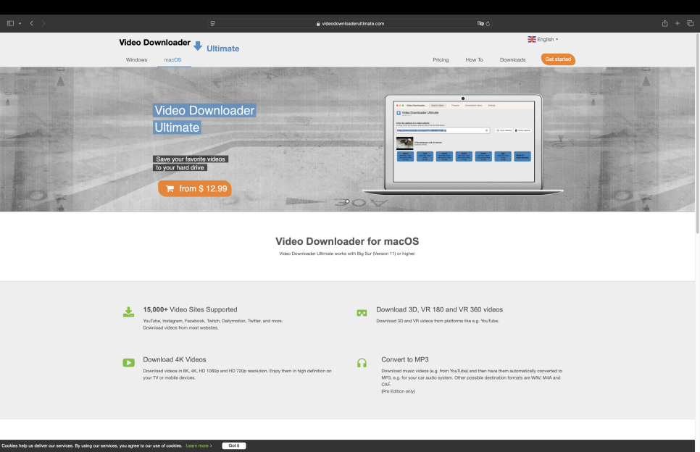700x452 pixels.
Task: Click the Video Downloader for macOS heading
Action: pyautogui.click(x=347, y=241)
